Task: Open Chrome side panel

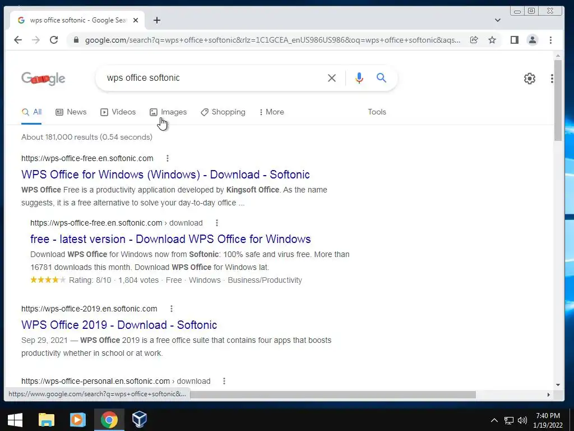Action: click(x=515, y=40)
